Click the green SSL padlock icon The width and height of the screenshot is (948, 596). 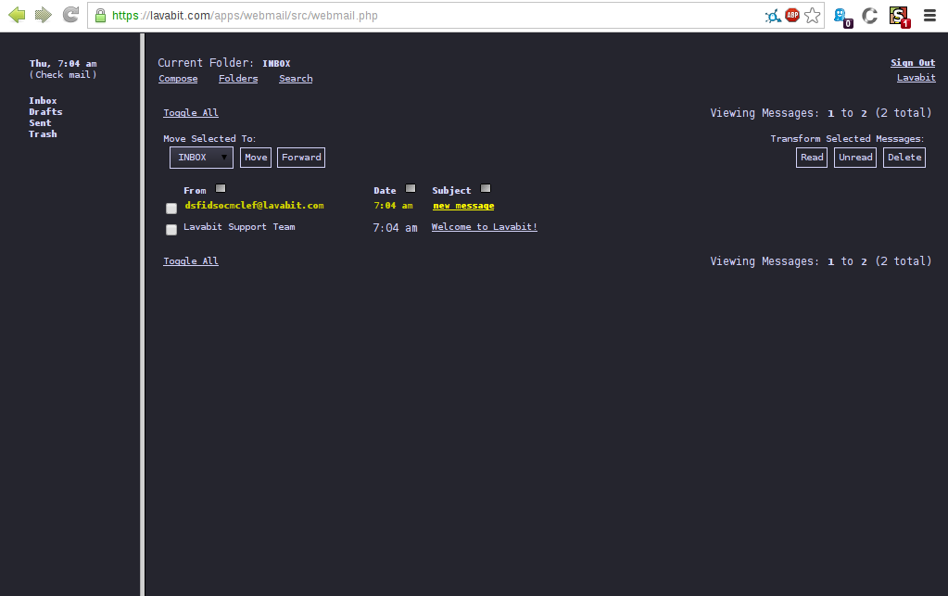[100, 15]
